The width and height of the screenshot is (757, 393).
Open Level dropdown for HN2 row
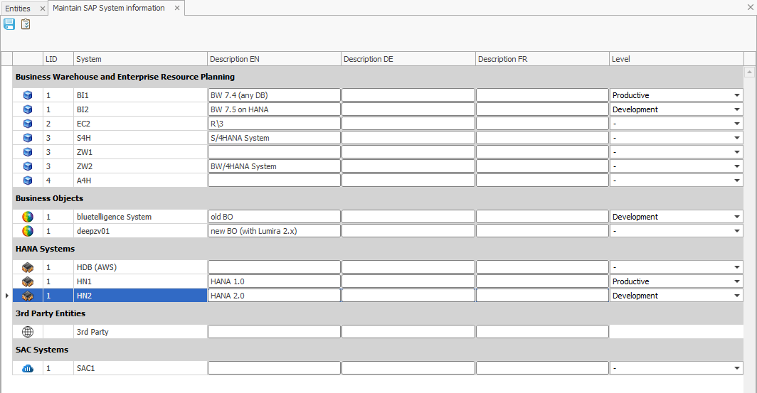tap(736, 296)
